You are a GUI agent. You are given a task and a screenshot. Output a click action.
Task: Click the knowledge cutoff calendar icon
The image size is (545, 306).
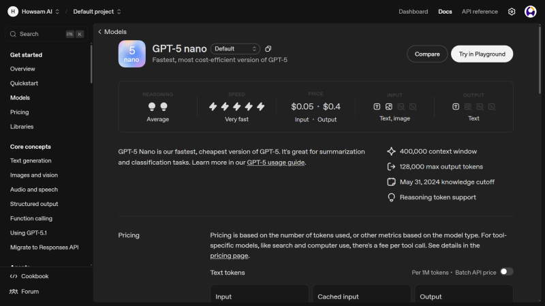click(391, 182)
